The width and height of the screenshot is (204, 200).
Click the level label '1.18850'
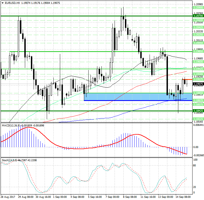tap(198, 93)
